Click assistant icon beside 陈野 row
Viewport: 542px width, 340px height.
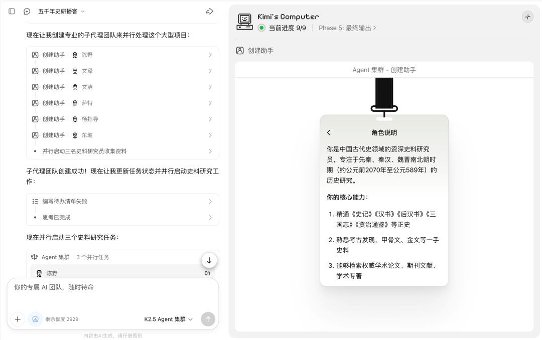point(35,55)
